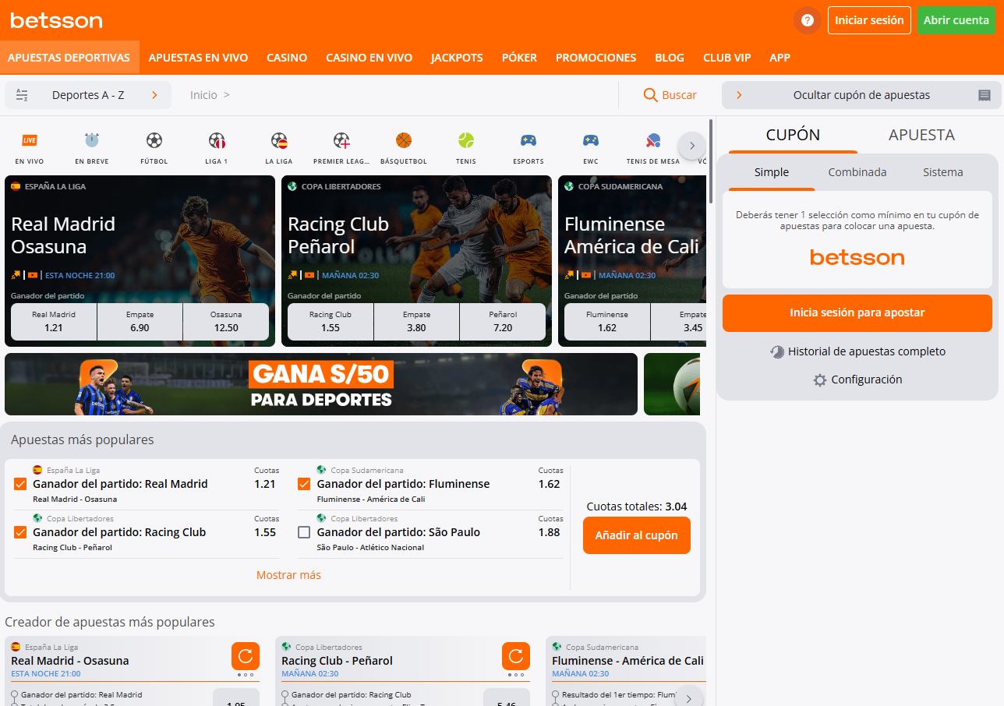
Task: Select the Racing Club 1.55 odds box
Action: (x=330, y=322)
